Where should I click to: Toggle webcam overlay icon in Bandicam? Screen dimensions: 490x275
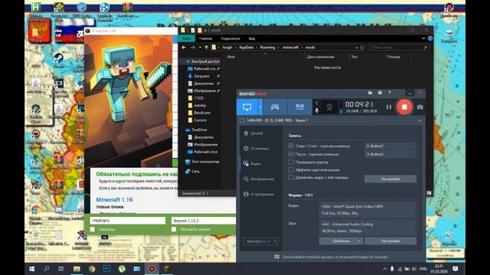(329, 107)
